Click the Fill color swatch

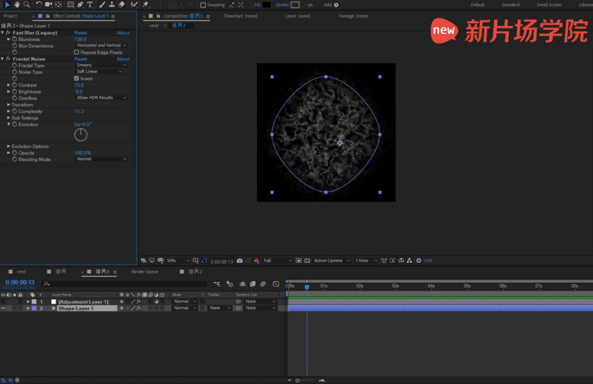tap(266, 5)
